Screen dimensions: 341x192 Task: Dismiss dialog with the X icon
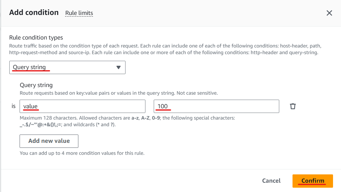(329, 13)
